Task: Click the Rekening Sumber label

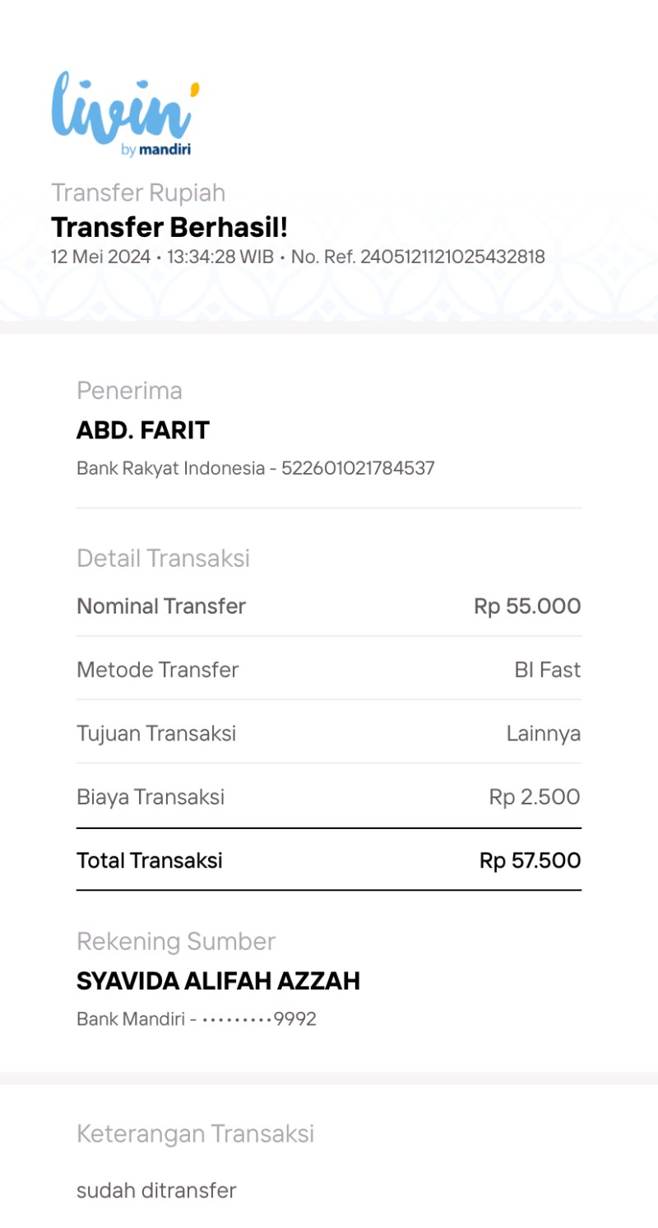Action: (x=176, y=941)
